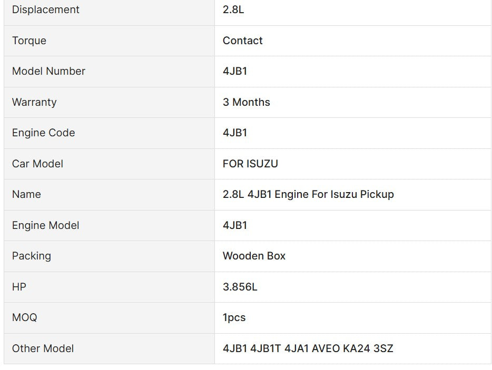This screenshot has height=370, width=492.
Task: Click the Packing row label
Action: pos(32,256)
